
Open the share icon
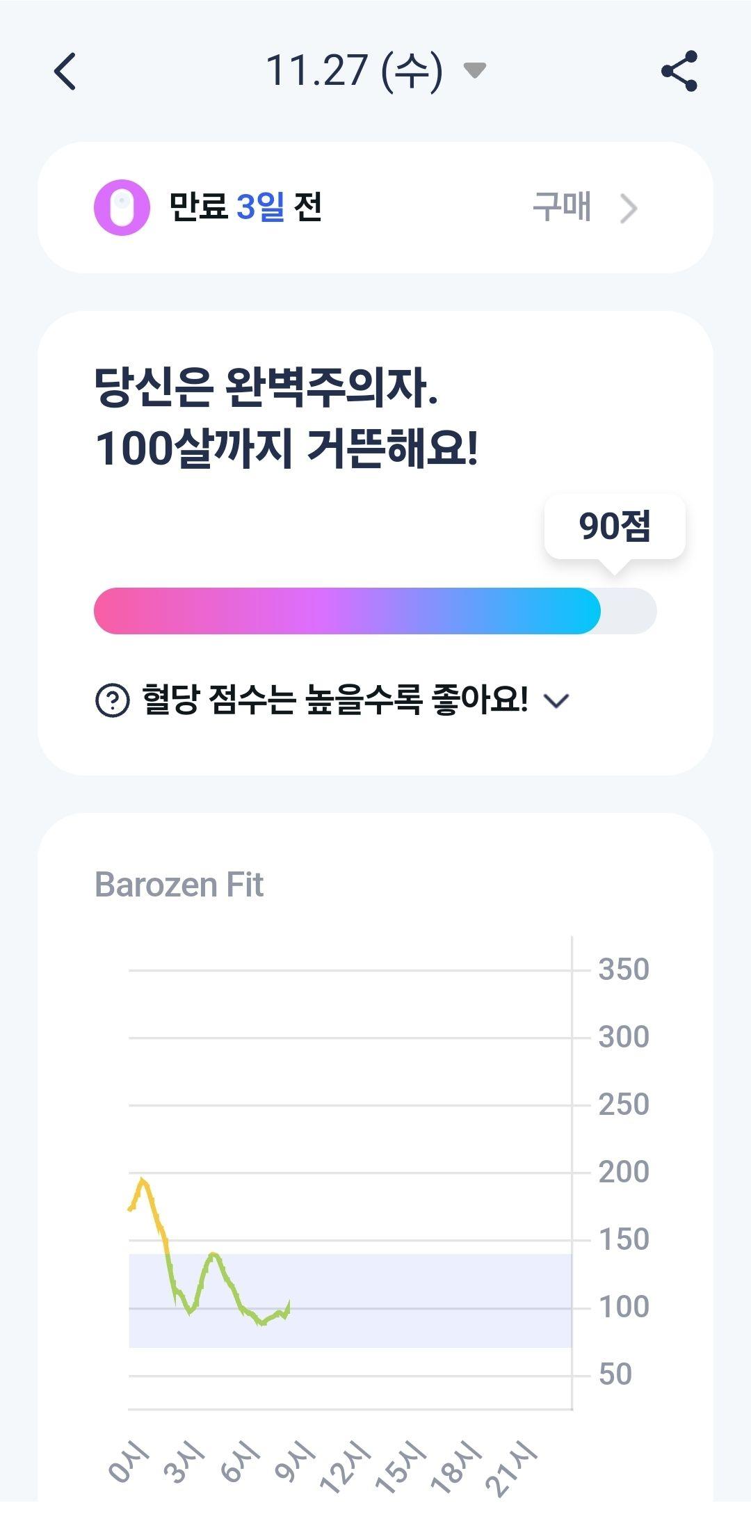pos(679,71)
